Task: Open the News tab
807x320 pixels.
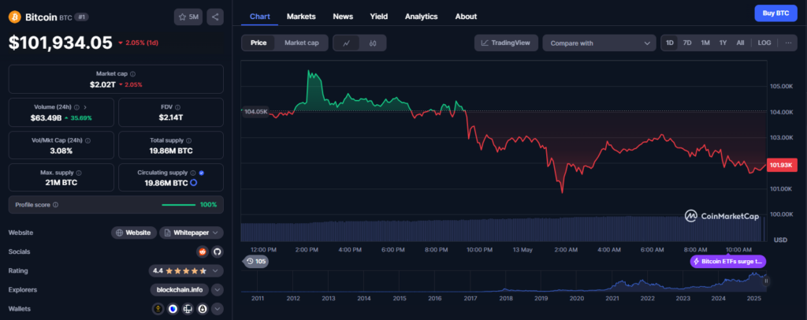Action: 343,17
